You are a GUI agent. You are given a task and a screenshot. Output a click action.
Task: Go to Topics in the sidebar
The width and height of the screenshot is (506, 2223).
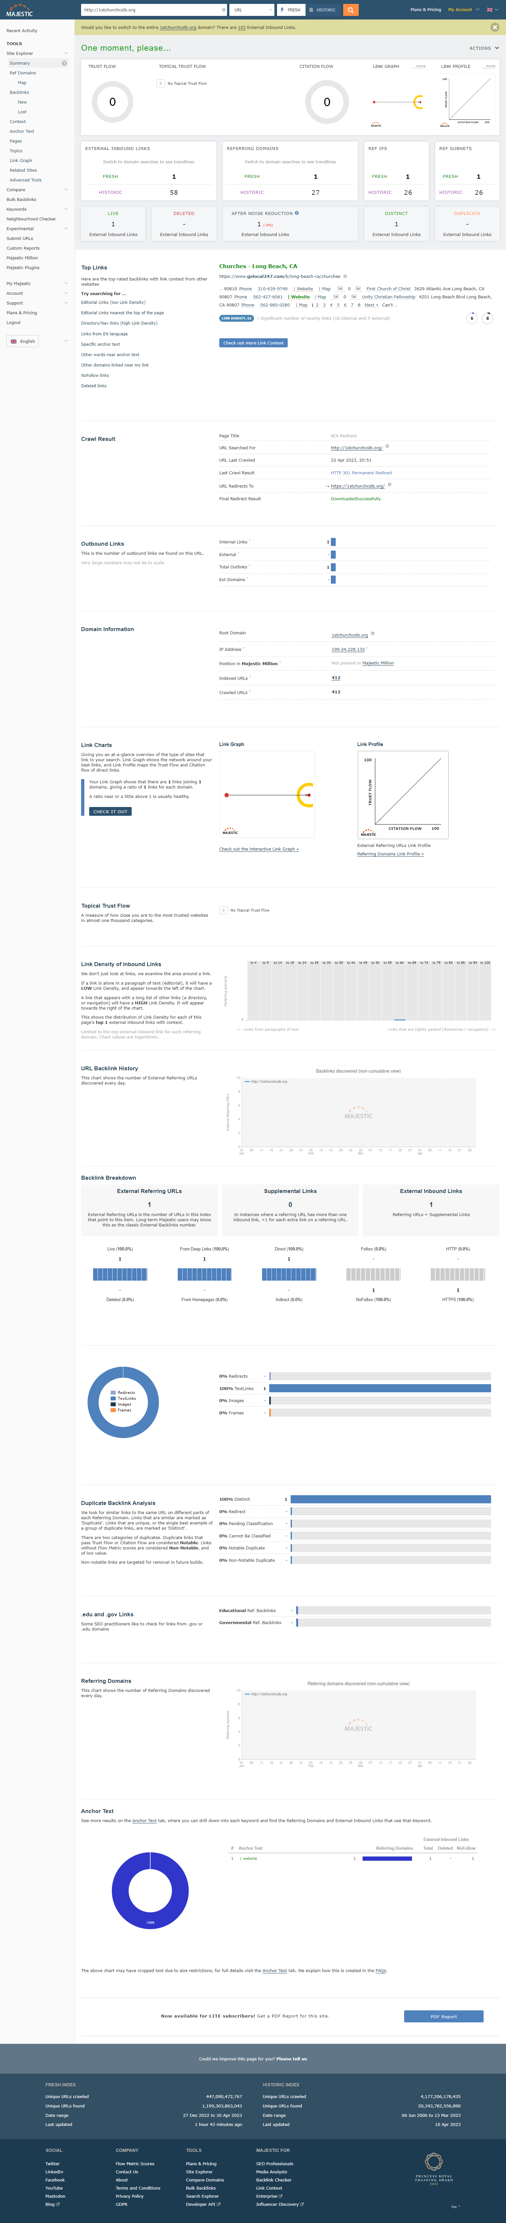[16, 151]
